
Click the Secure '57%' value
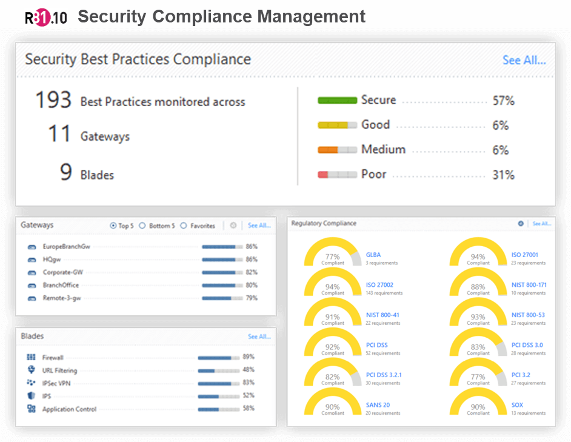504,101
